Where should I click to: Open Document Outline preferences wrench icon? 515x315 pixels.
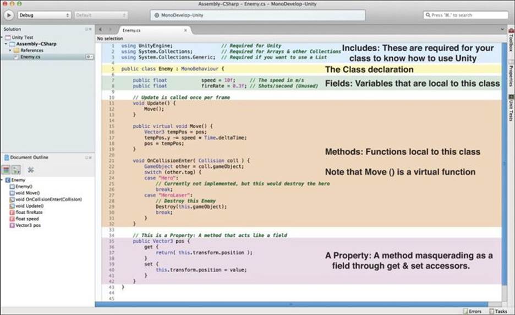point(31,170)
